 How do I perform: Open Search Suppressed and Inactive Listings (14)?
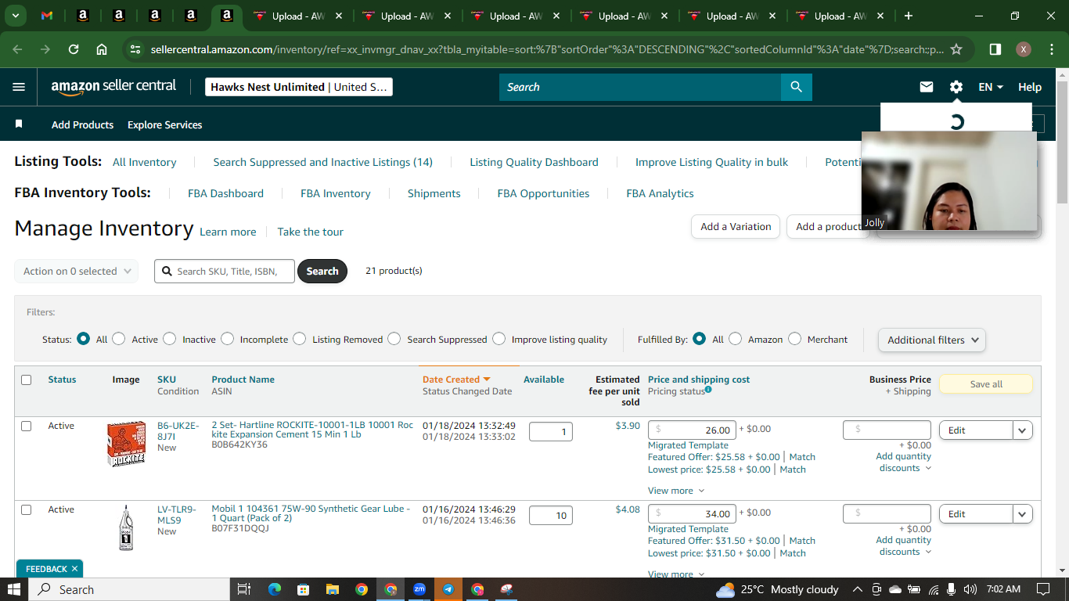click(323, 162)
